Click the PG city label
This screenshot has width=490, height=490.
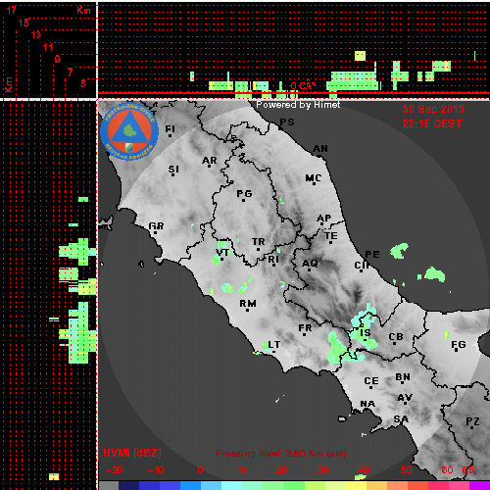point(244,194)
